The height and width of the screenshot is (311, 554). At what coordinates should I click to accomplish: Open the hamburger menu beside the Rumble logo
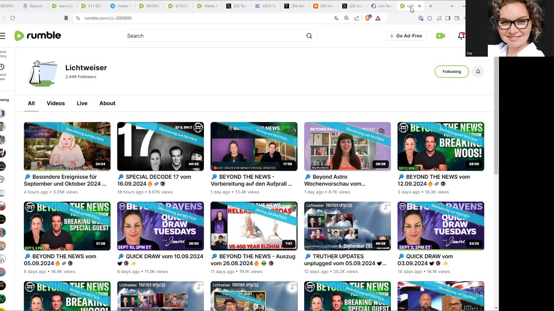[x=3, y=36]
